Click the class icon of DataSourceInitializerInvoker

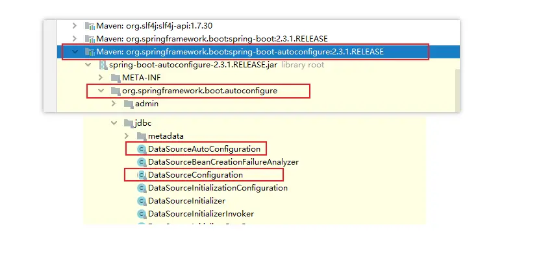click(142, 214)
